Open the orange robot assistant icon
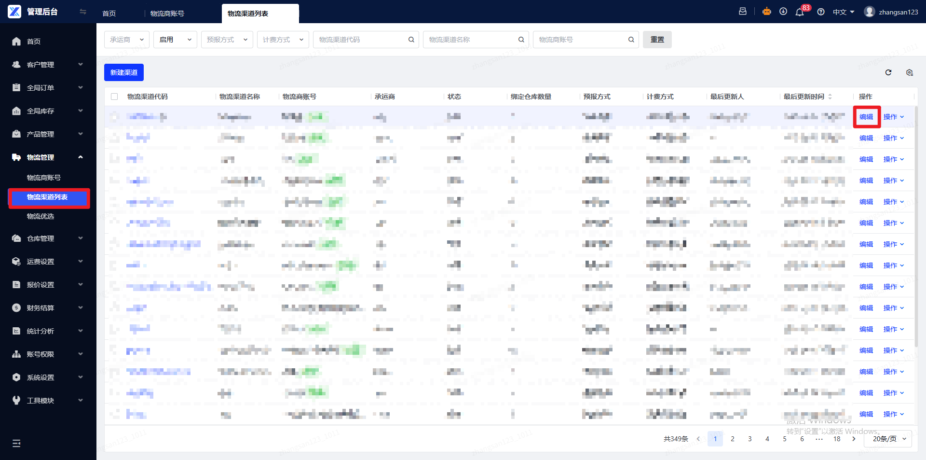926x460 pixels. tap(767, 12)
